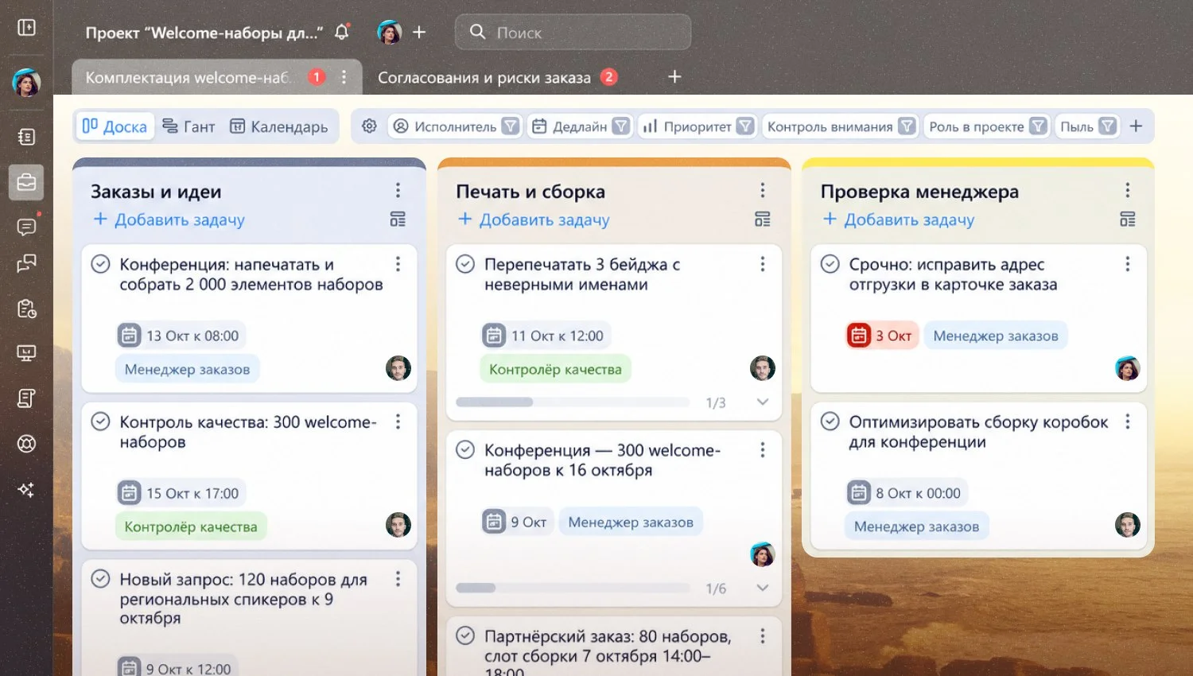
Task: Open board settings gear icon
Action: 369,126
